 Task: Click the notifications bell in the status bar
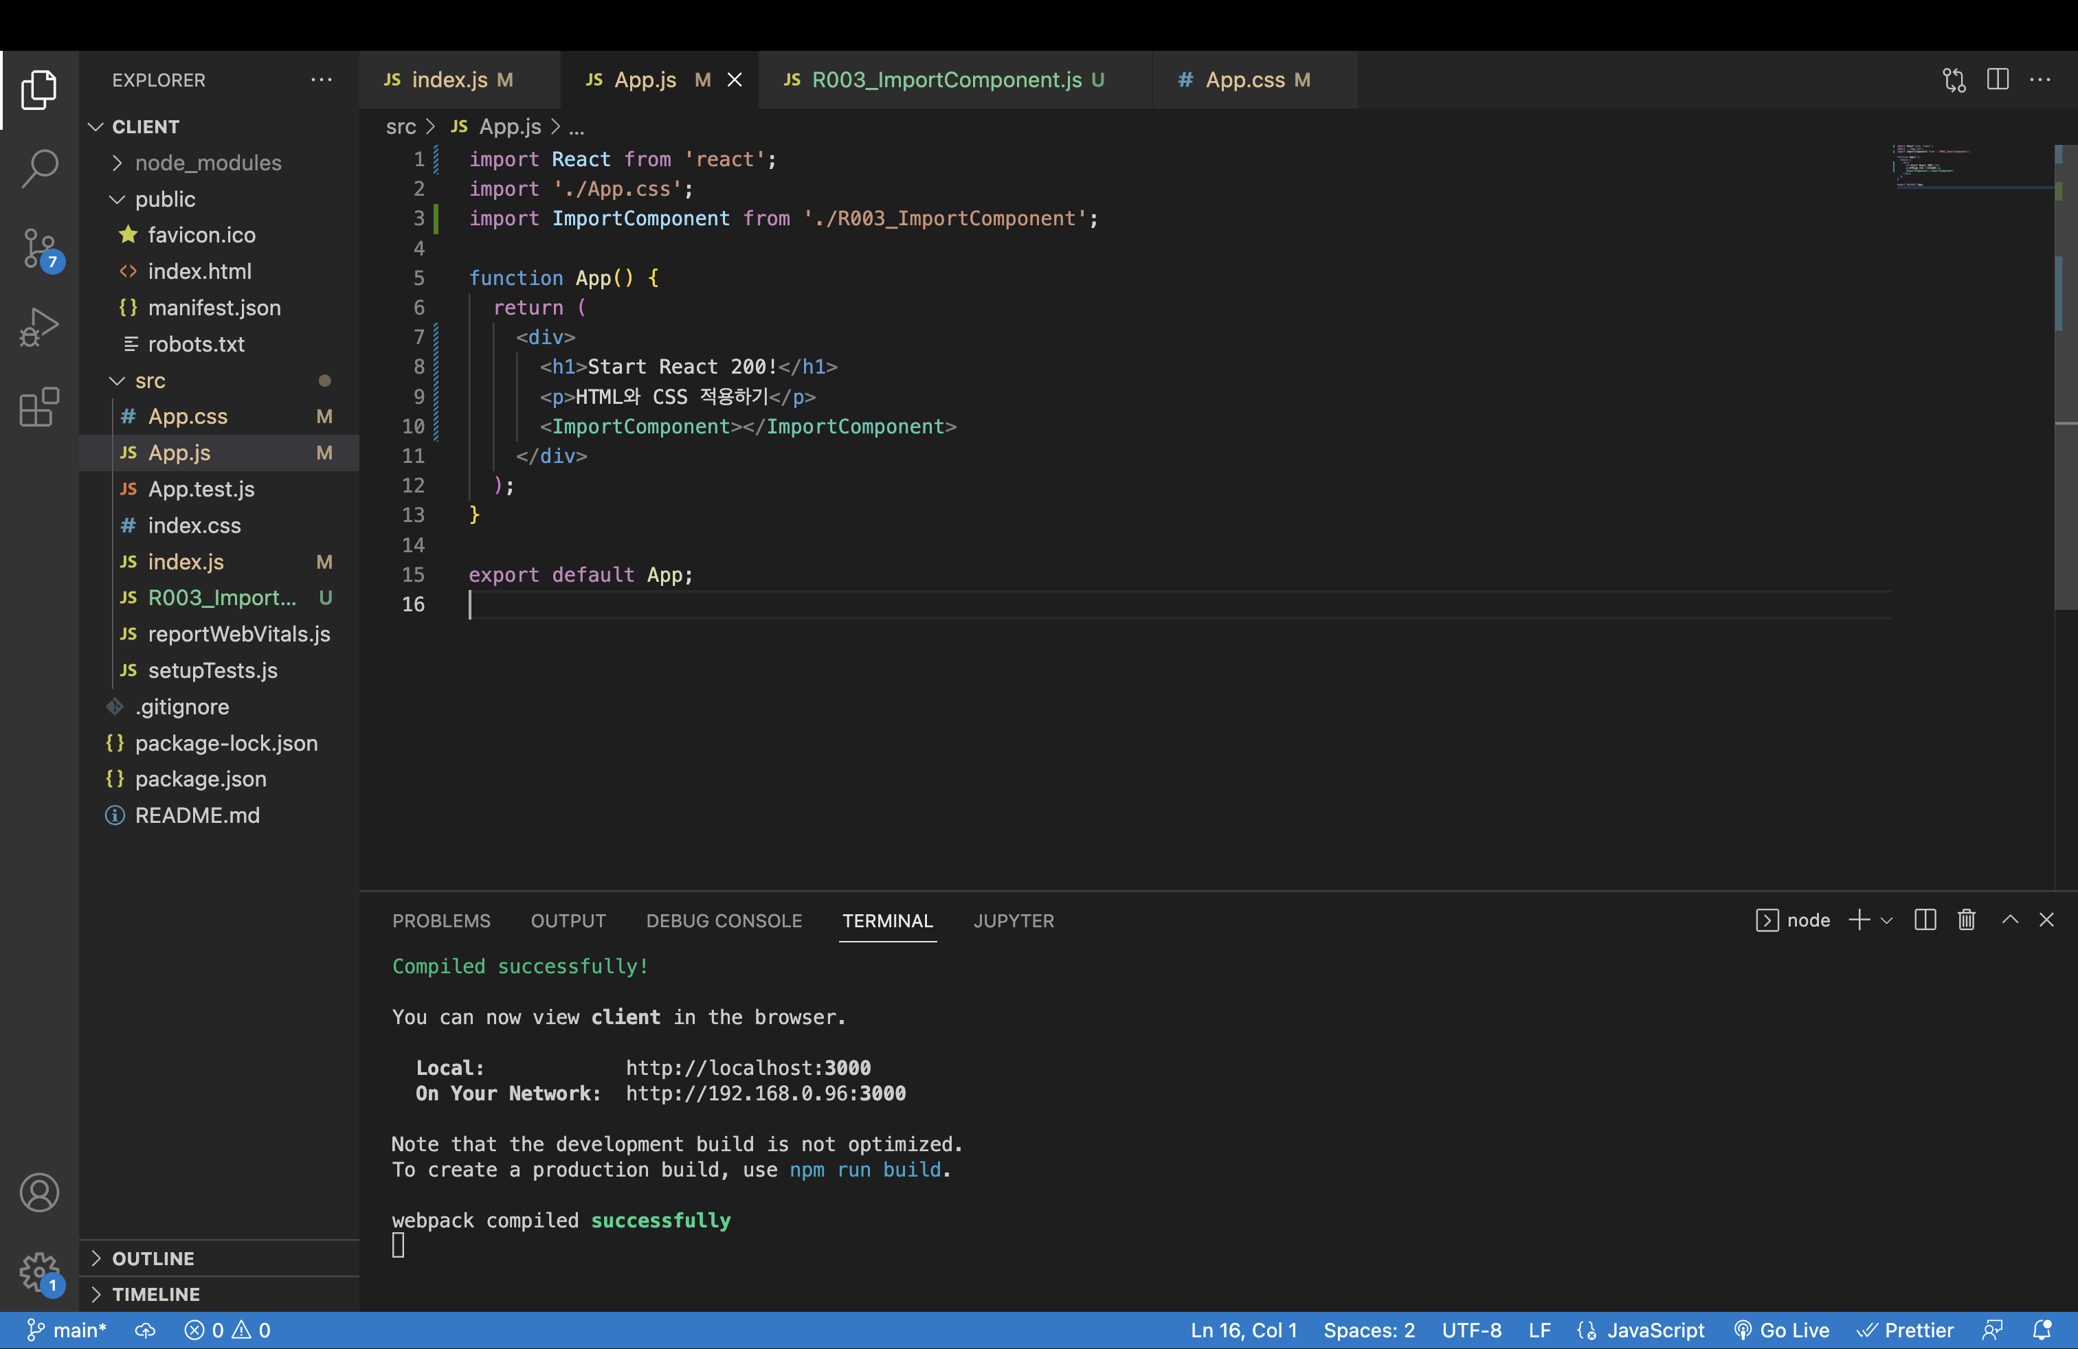2042,1330
